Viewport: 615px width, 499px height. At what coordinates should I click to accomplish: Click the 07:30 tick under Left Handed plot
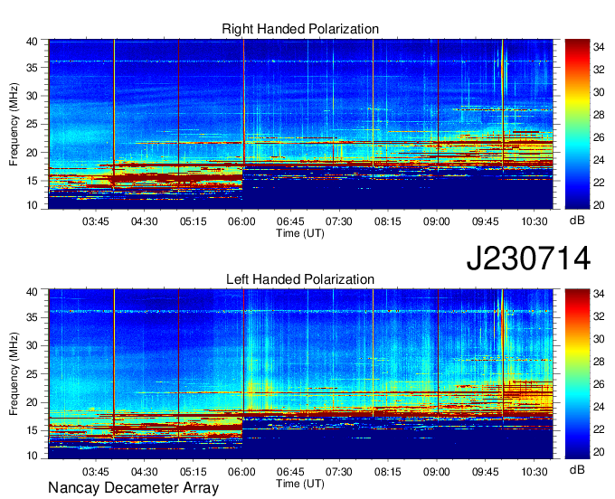point(339,472)
